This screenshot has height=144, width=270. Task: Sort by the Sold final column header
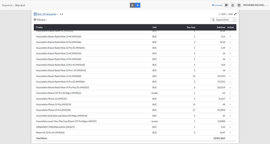tap(221, 27)
